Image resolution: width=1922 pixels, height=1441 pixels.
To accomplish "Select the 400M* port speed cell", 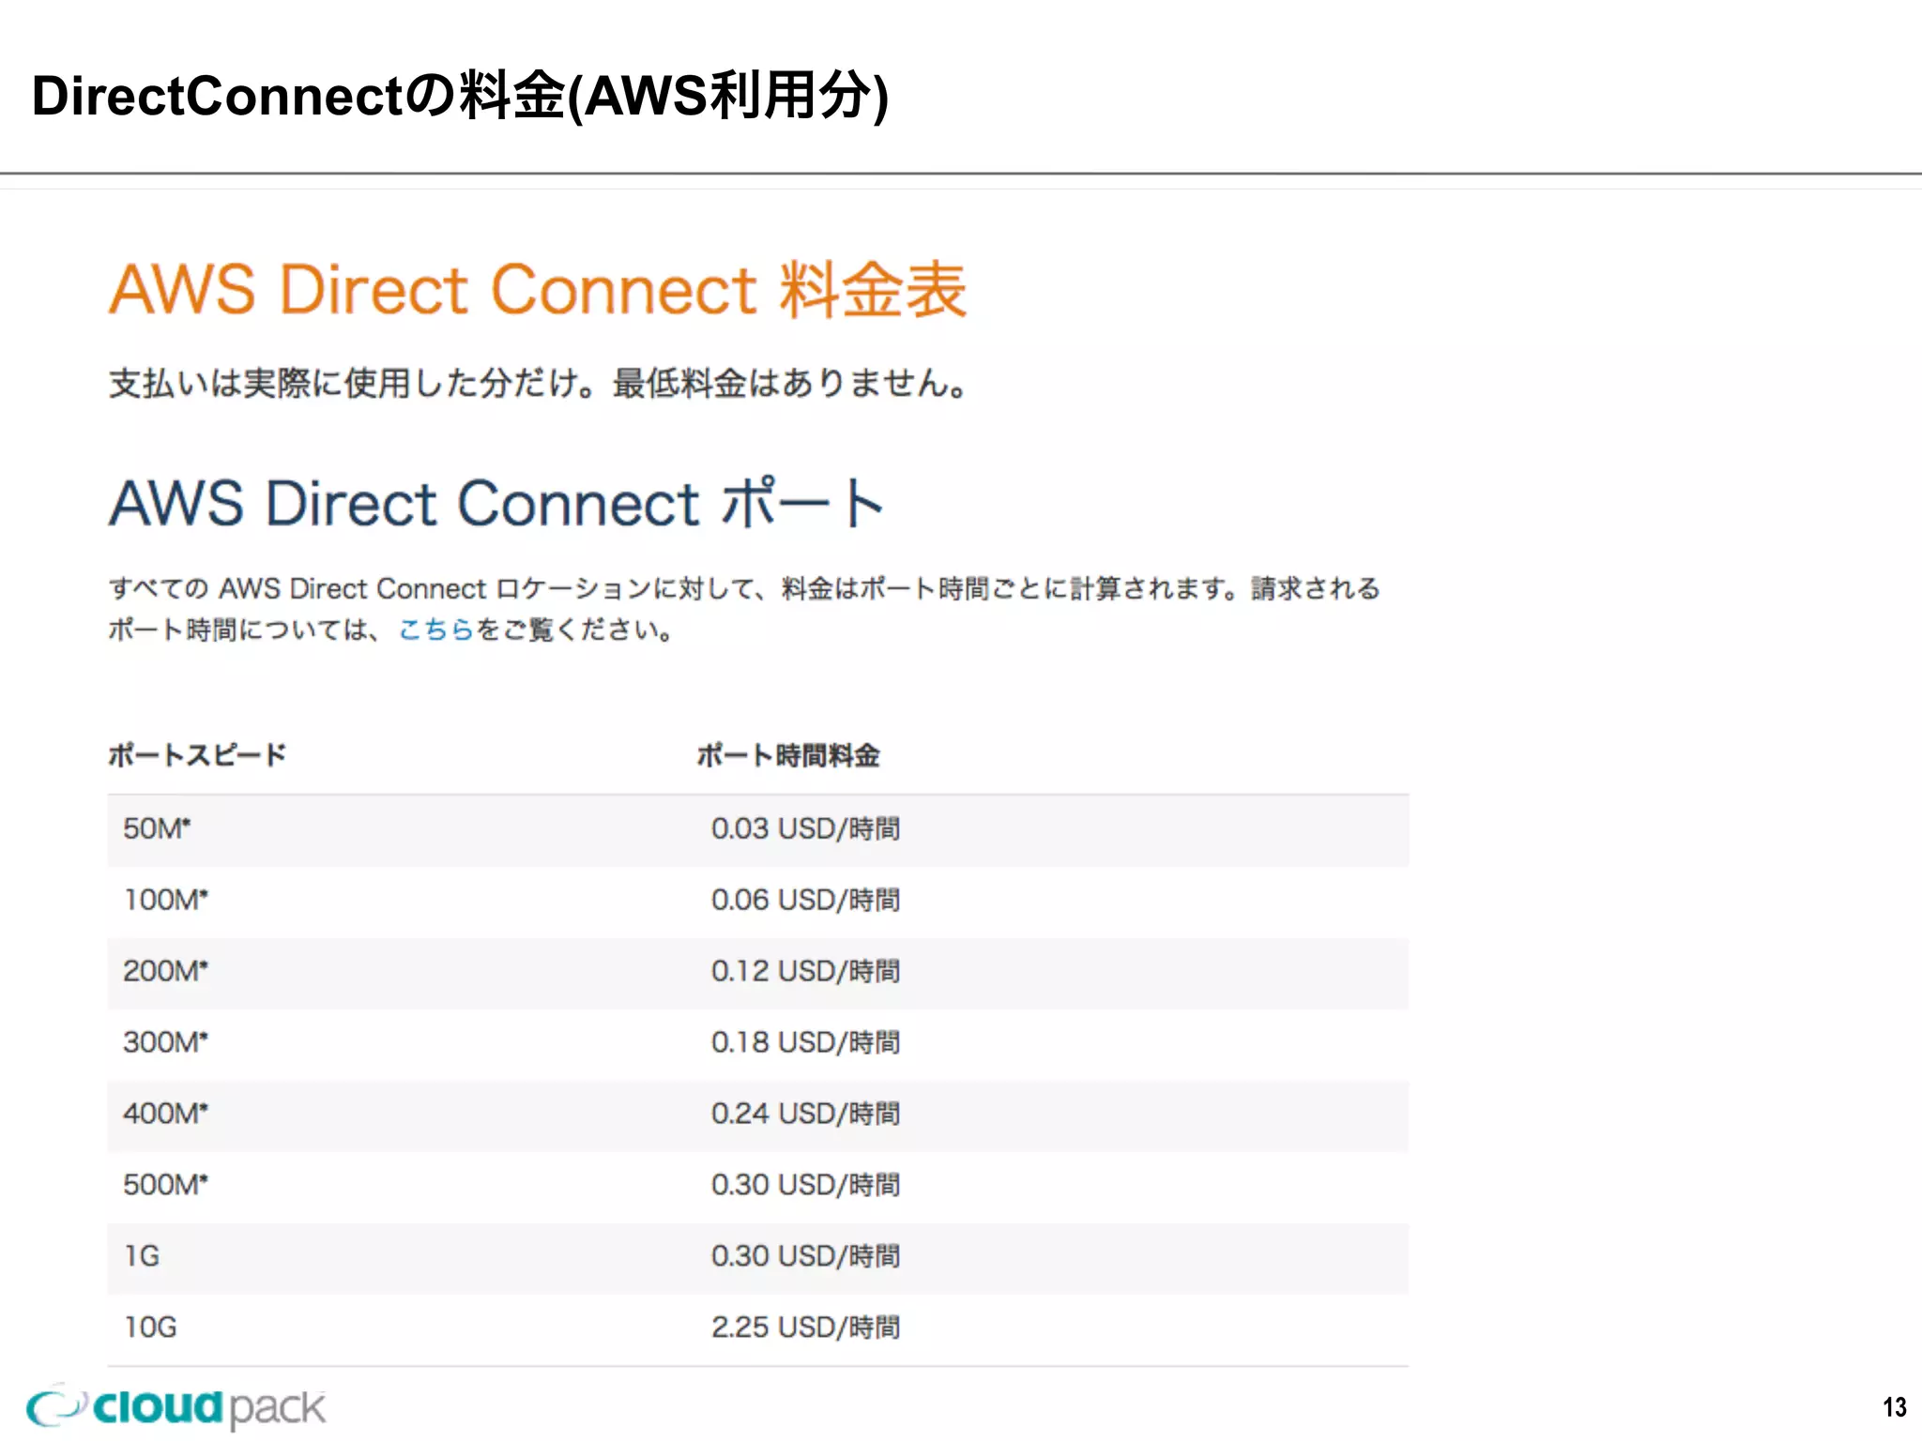I will 165,1114.
